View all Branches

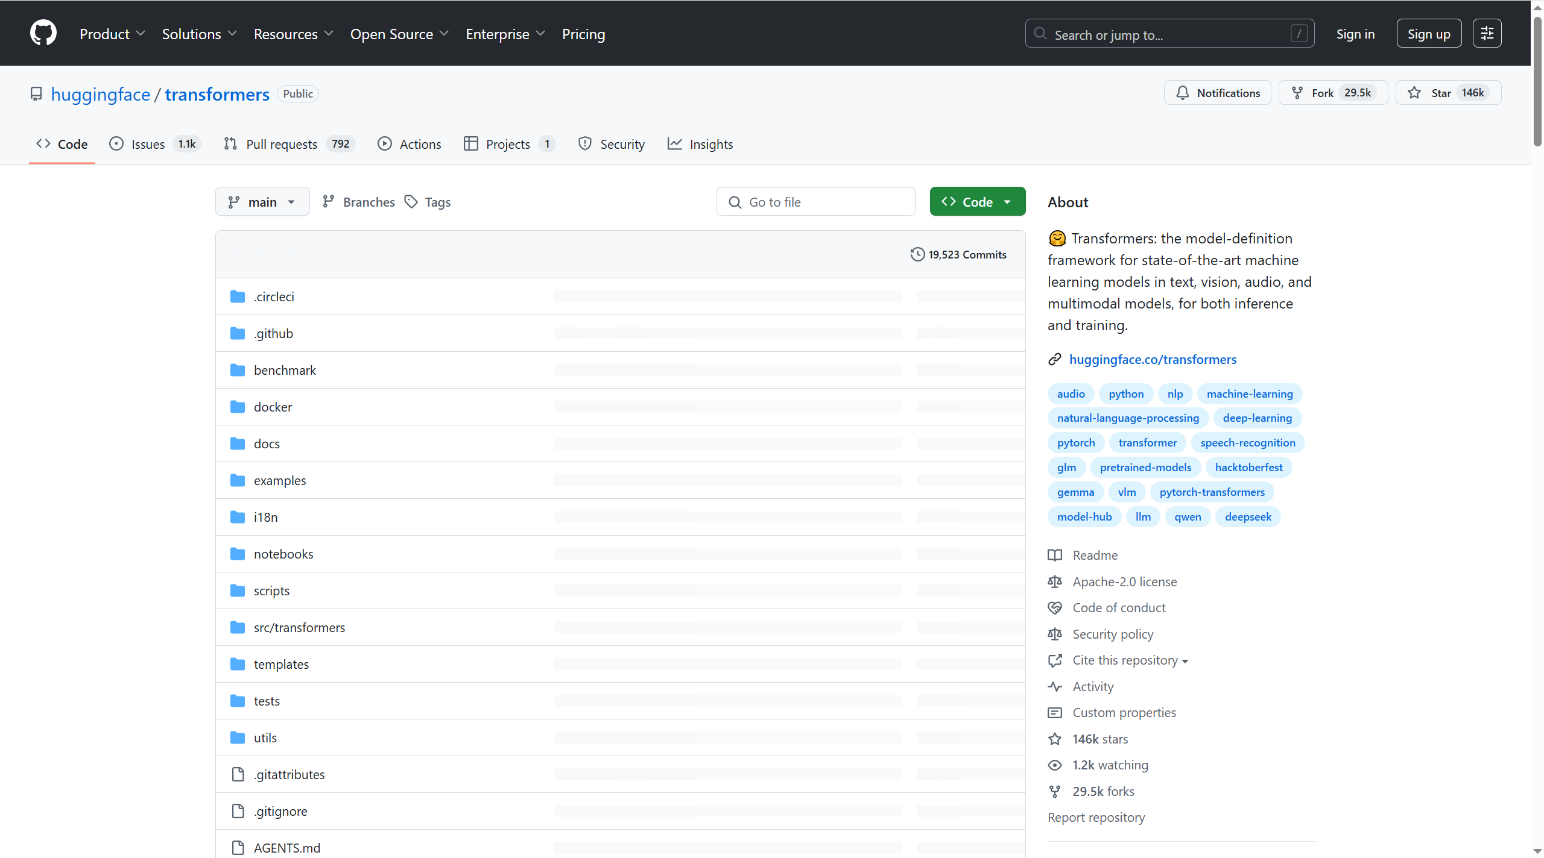click(x=359, y=202)
